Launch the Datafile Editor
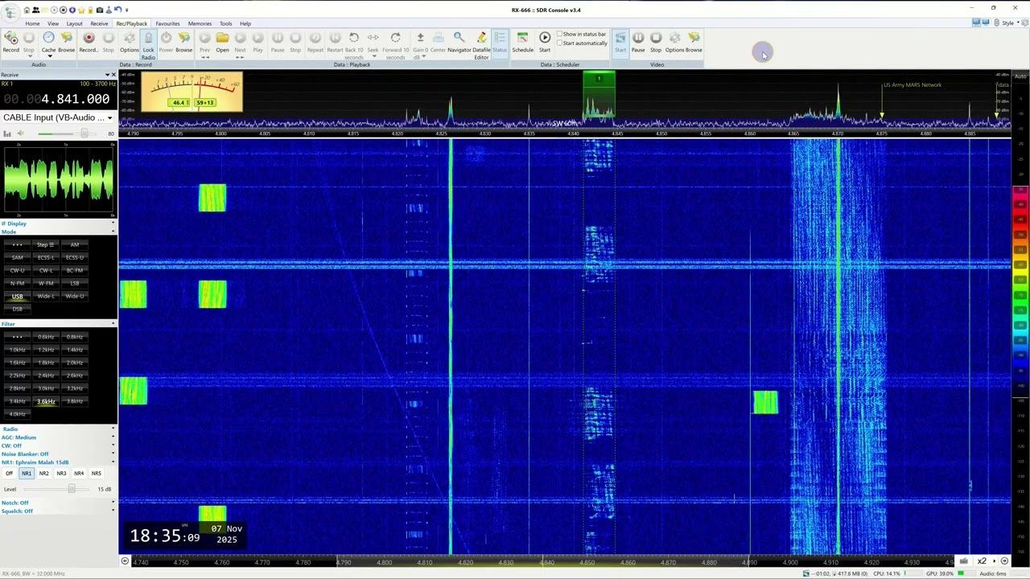The height and width of the screenshot is (579, 1030). point(481,45)
